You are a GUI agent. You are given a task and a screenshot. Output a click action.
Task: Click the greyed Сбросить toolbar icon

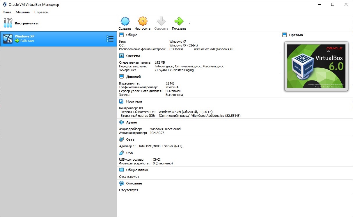click(161, 21)
